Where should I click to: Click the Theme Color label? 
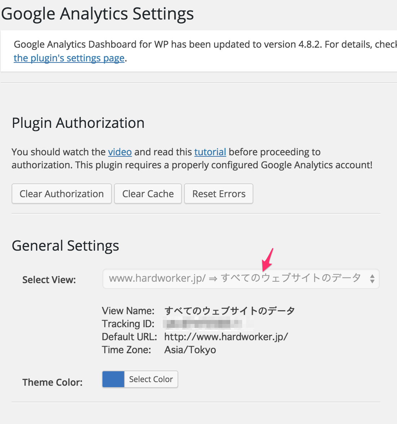(52, 382)
